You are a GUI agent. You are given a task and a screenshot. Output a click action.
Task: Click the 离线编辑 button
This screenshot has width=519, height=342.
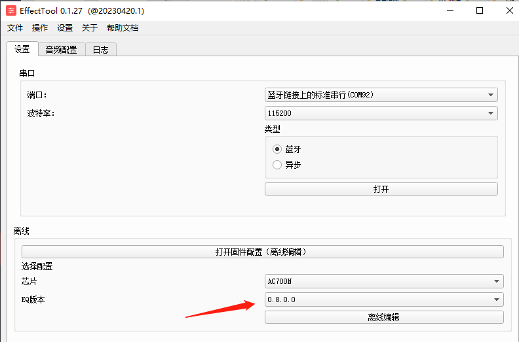[x=384, y=317]
